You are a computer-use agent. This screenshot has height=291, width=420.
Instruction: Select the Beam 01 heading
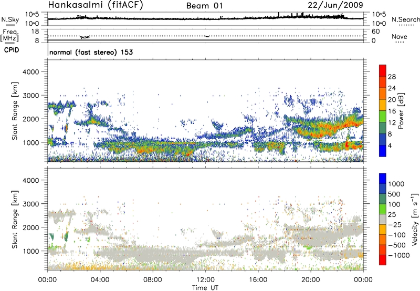click(204, 6)
